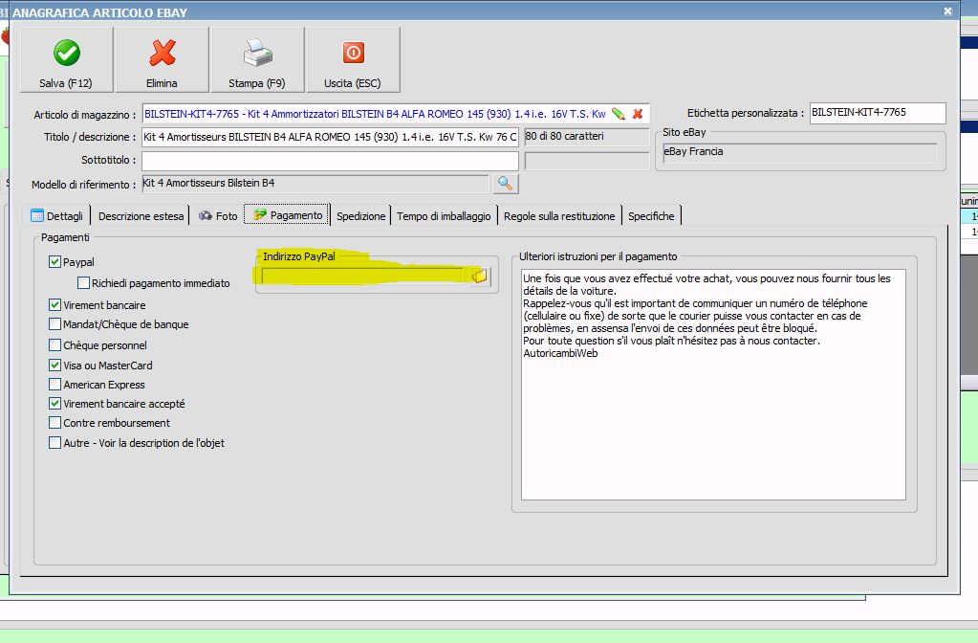Click the Salva (F12) green checkmark button
The image size is (978, 643).
[x=66, y=60]
